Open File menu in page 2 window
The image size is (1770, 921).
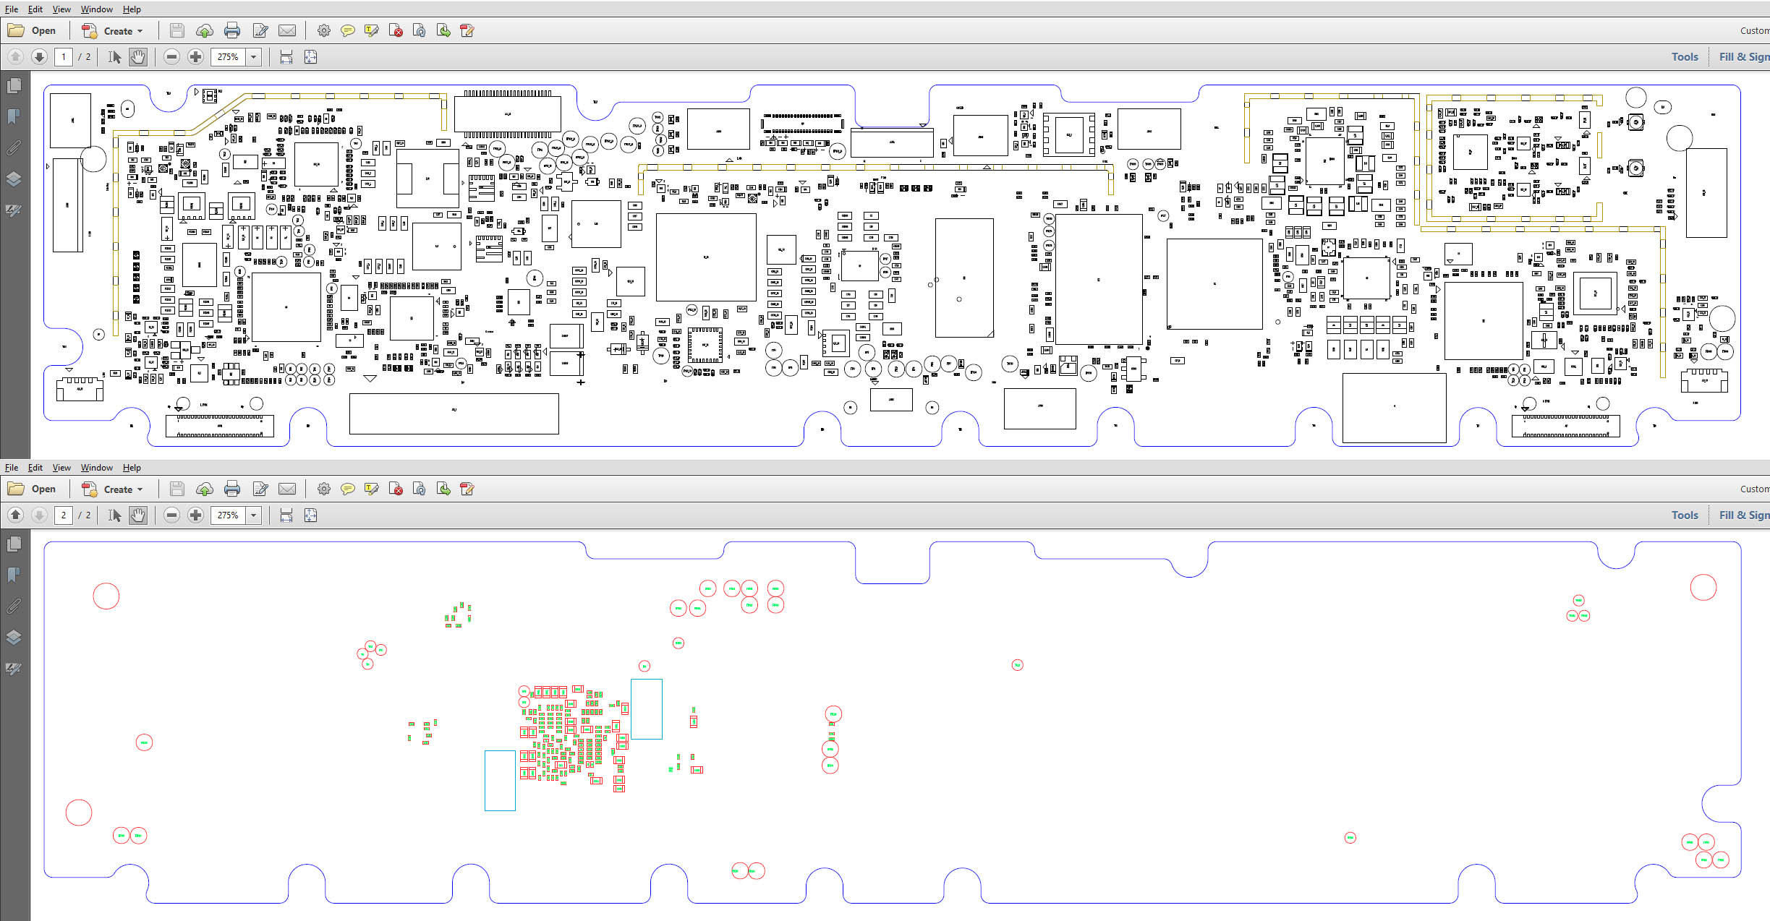tap(12, 468)
